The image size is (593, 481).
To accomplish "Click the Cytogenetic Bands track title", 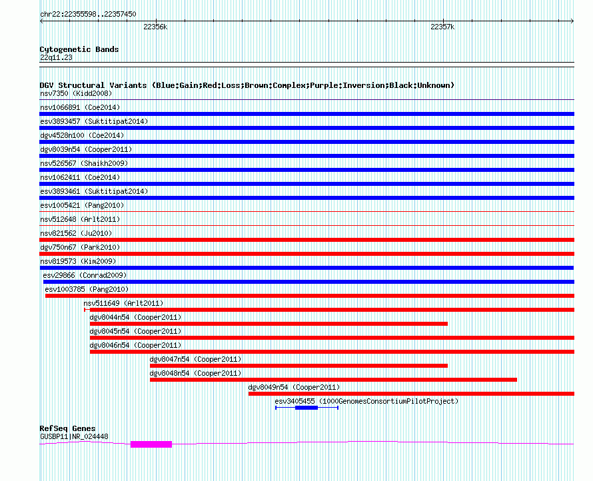I will point(79,49).
